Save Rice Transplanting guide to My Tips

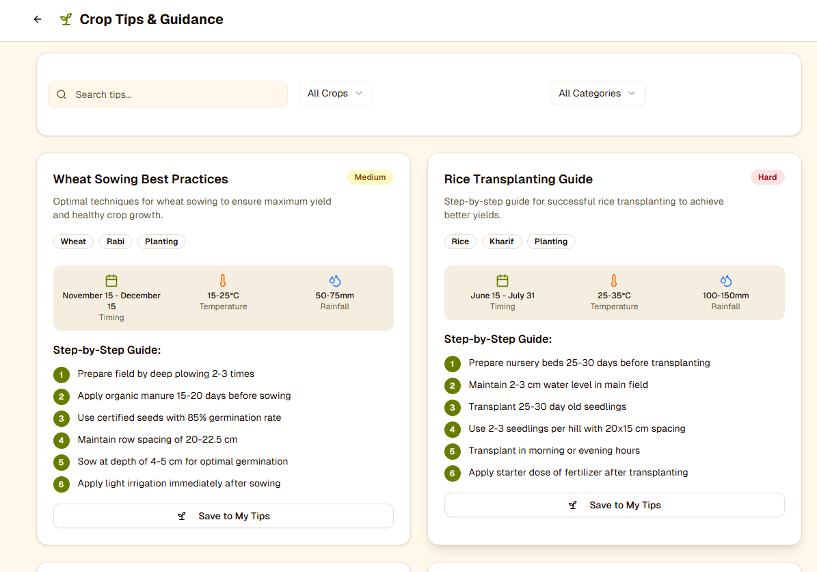coord(614,505)
